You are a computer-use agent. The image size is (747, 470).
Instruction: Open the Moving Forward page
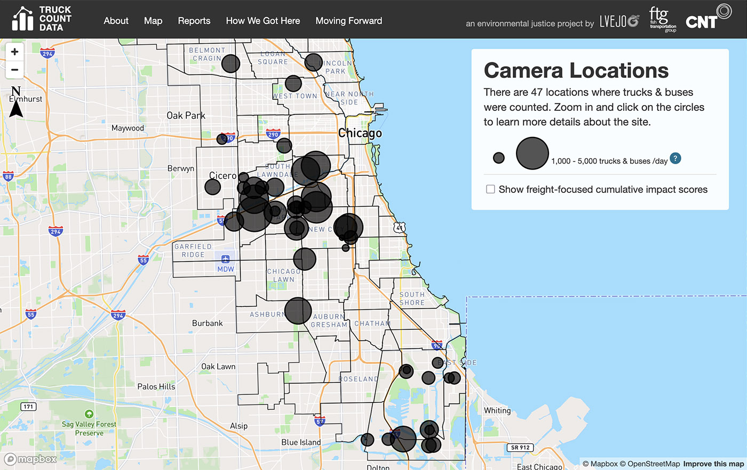pos(348,21)
